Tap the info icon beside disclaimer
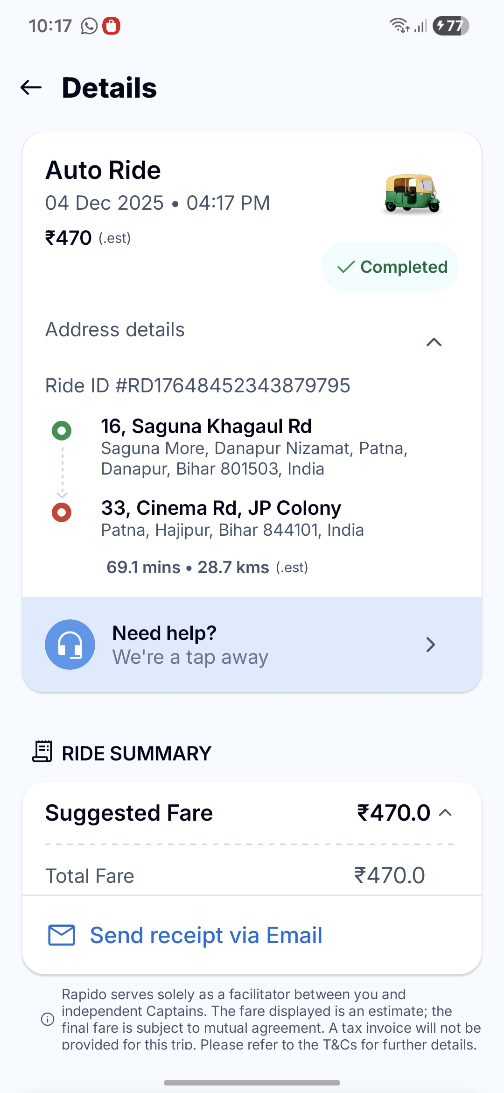Viewport: 504px width, 1093px height. (48, 1019)
